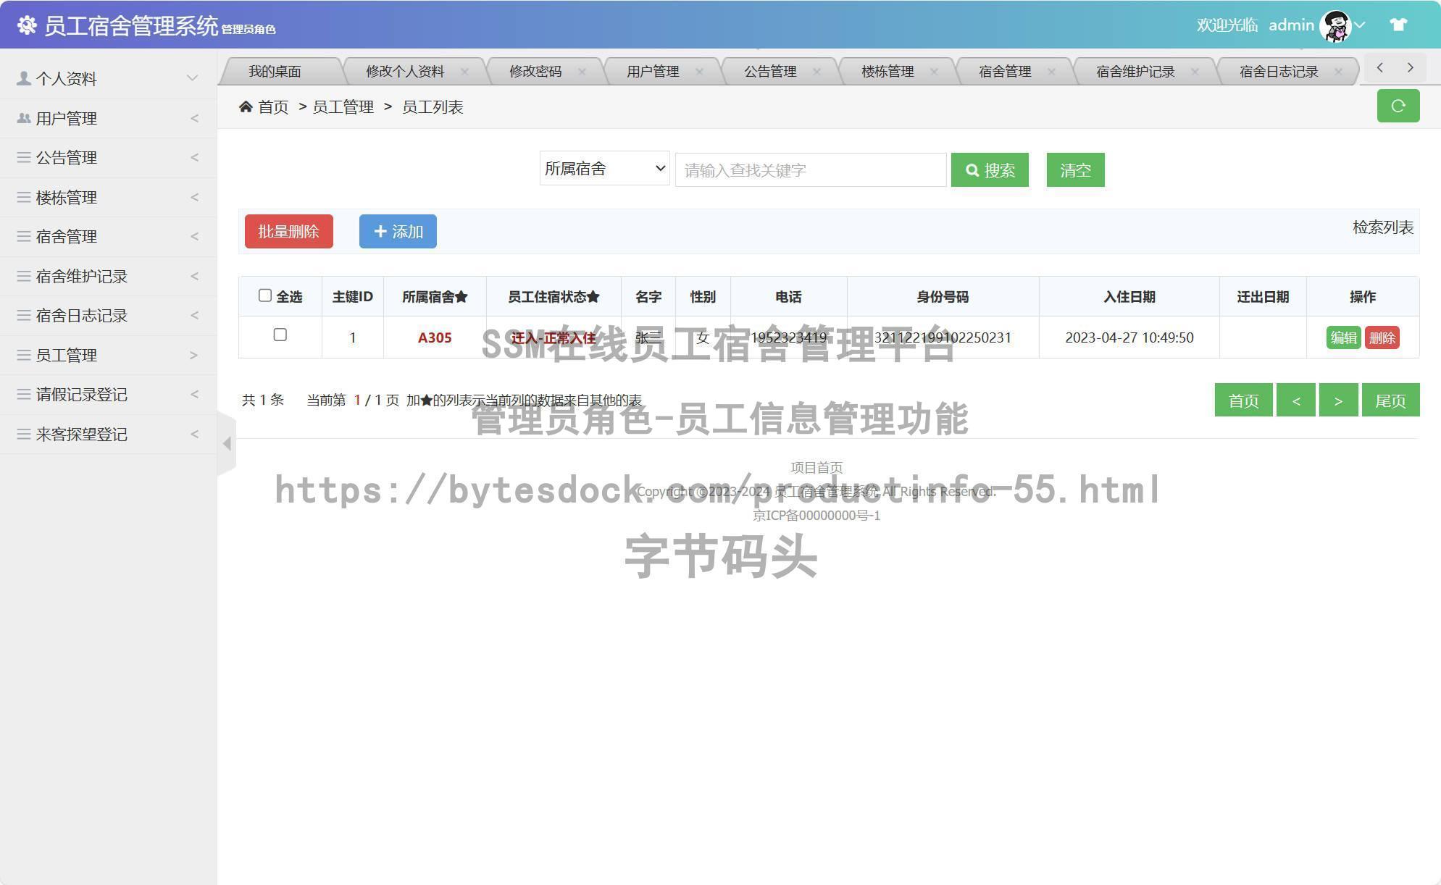Expand the 用户管理 sidebar section
Screen dimensions: 1441x885
(x=194, y=118)
